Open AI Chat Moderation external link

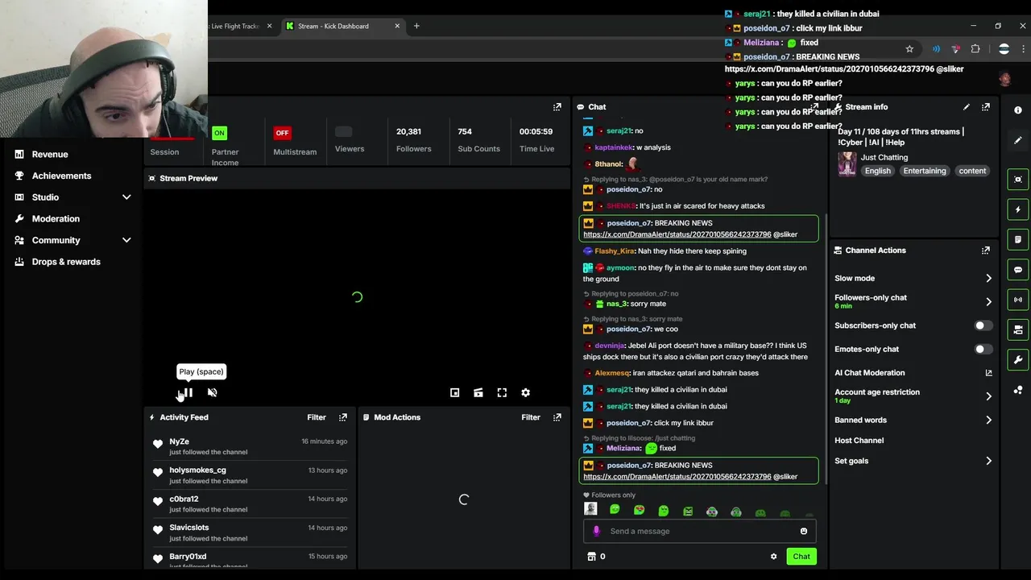pos(988,373)
